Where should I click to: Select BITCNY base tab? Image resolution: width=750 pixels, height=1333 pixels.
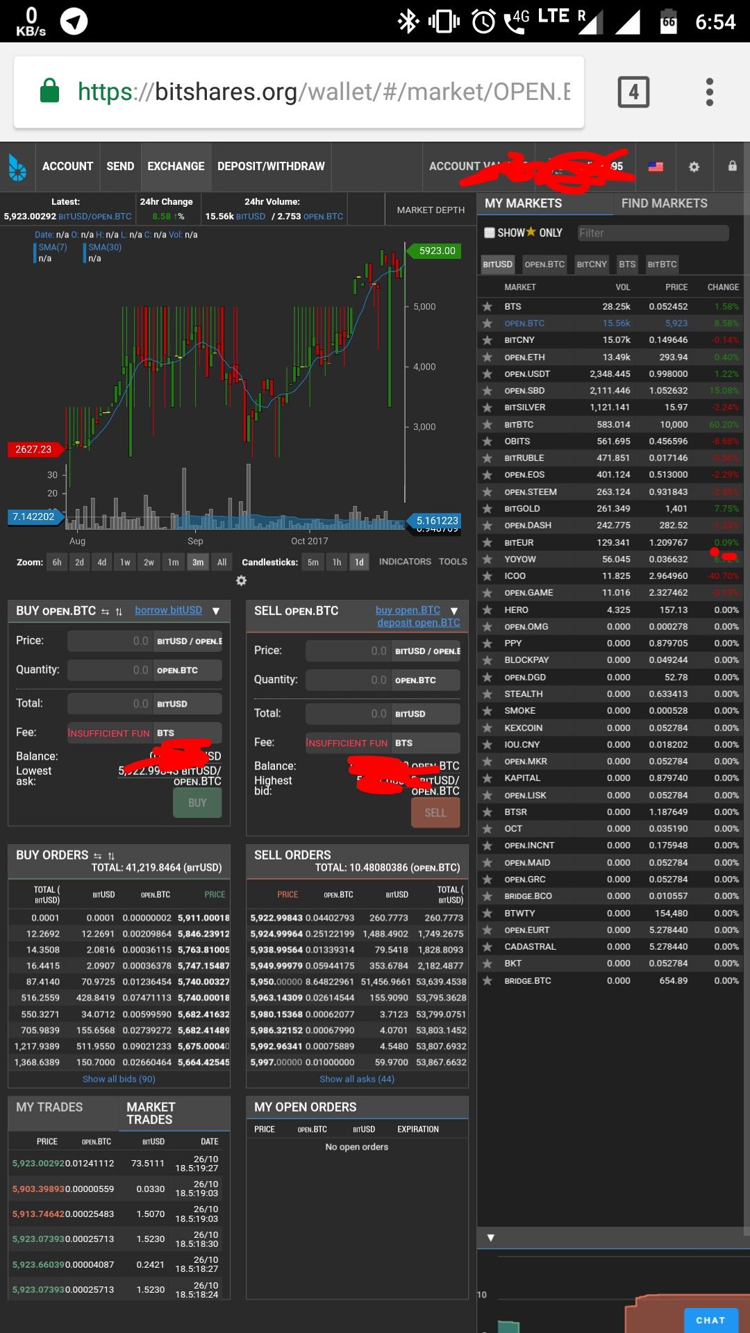592,265
